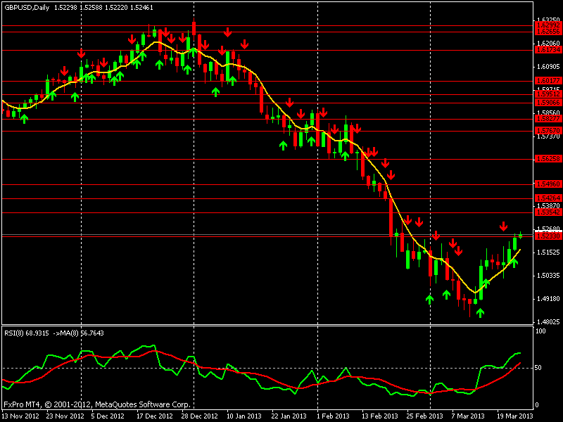Select the 17 Dec 2012 date label
This screenshot has width=563, height=422.
(155, 416)
